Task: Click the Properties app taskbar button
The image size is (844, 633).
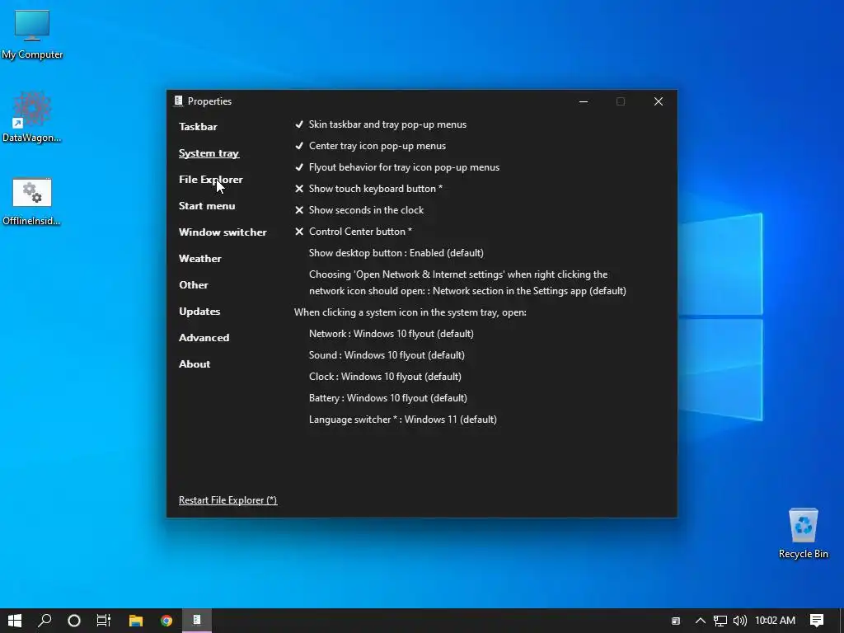Action: point(197,621)
